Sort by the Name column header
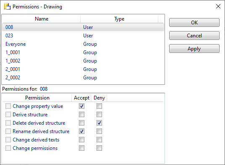The height and width of the screenshot is (165, 225). click(x=42, y=19)
